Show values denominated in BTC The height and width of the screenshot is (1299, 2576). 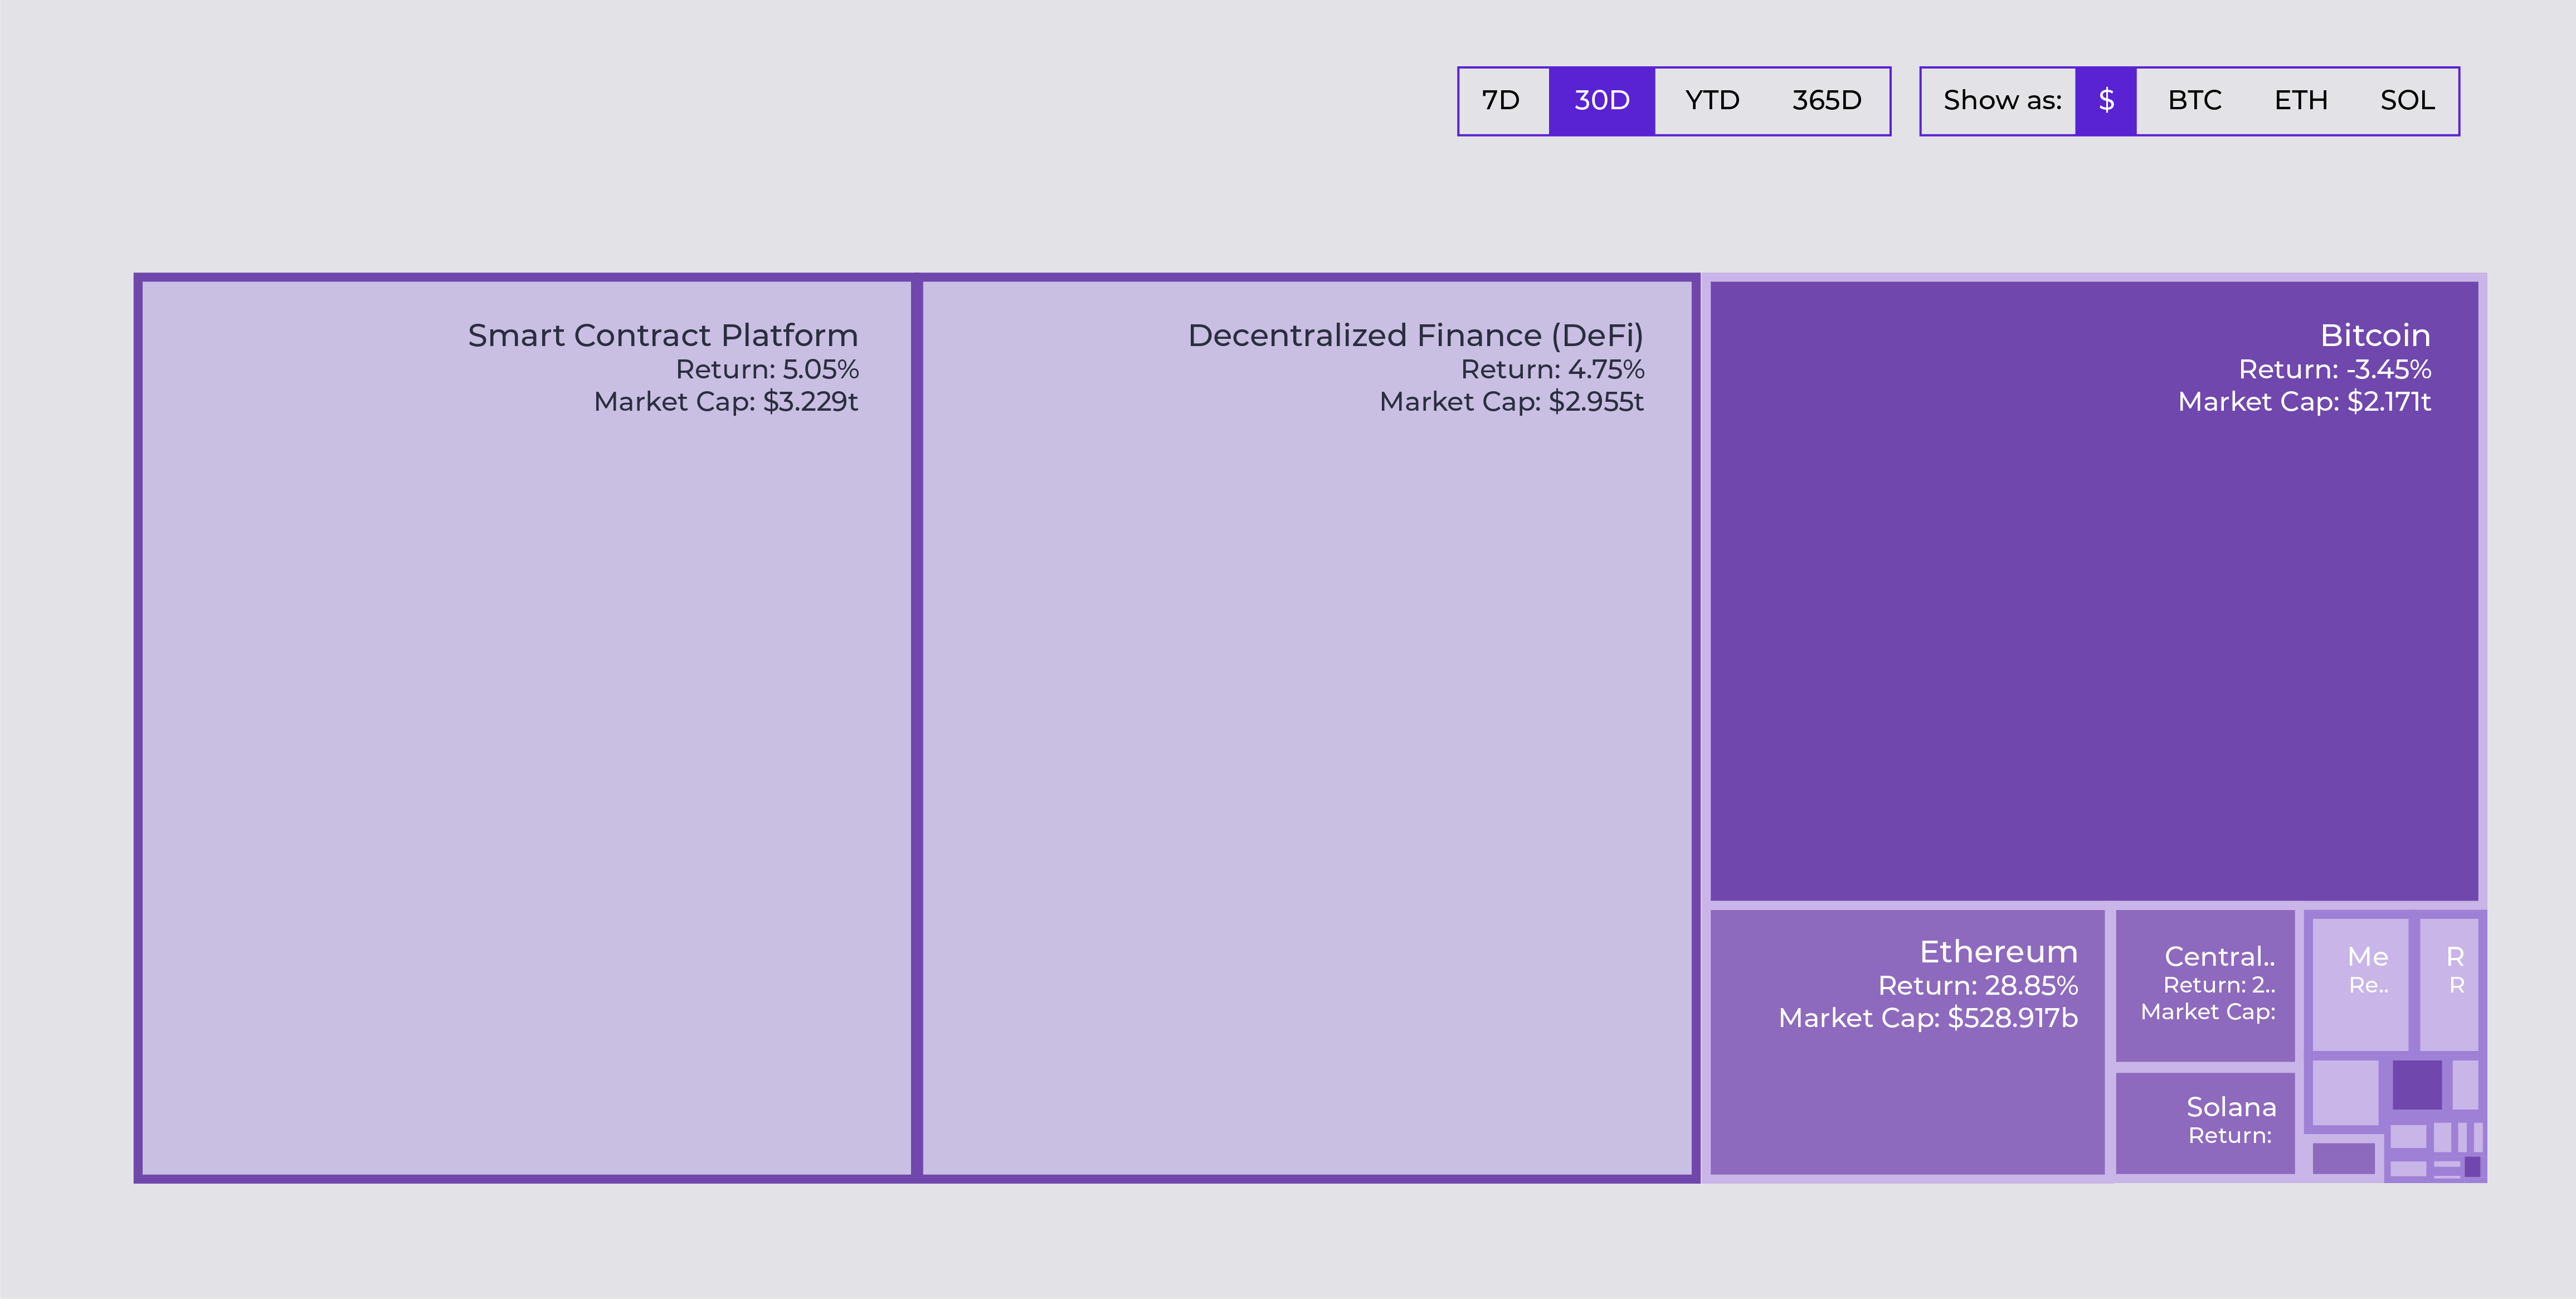pyautogui.click(x=2194, y=101)
